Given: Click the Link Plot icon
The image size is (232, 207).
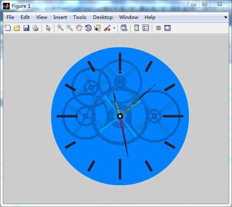Looking at the screenshot, I should click(x=124, y=28).
